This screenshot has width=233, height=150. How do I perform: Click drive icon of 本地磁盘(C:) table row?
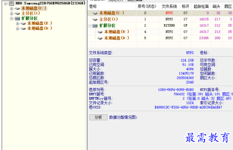click(95, 13)
